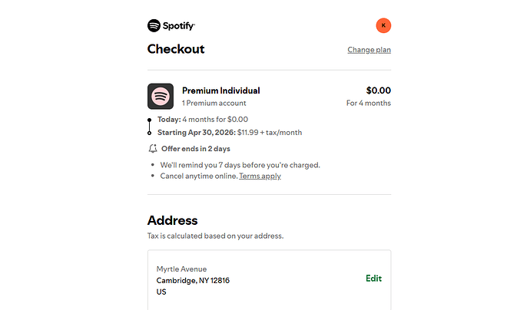Click the Change plan link
This screenshot has height=310, width=530.
(x=369, y=50)
